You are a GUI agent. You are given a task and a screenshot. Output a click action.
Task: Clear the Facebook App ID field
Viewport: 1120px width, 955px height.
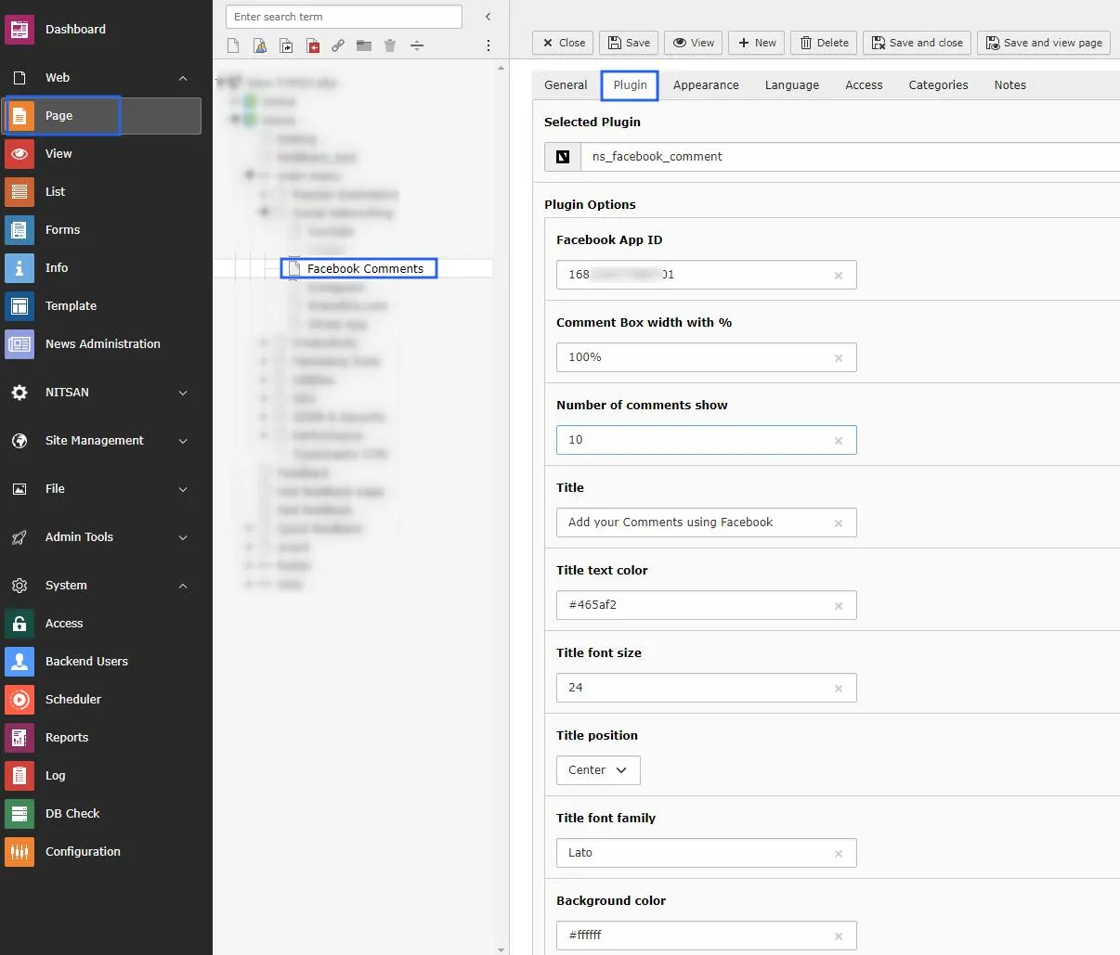click(x=839, y=276)
